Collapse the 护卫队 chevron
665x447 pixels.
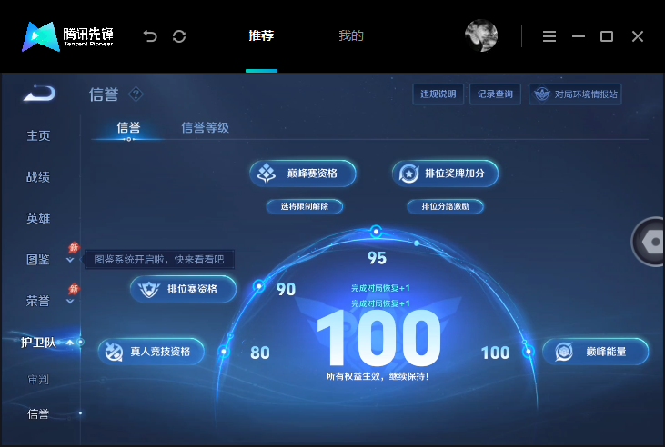[x=70, y=343]
